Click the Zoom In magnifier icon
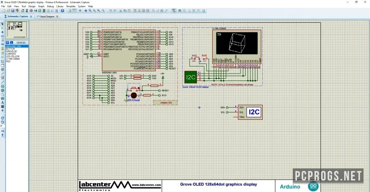Viewport: 370px width, 192px height. point(90,11)
